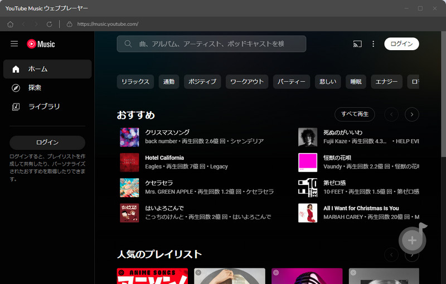Click the Play all button
The image size is (446, 284).
pyautogui.click(x=355, y=114)
